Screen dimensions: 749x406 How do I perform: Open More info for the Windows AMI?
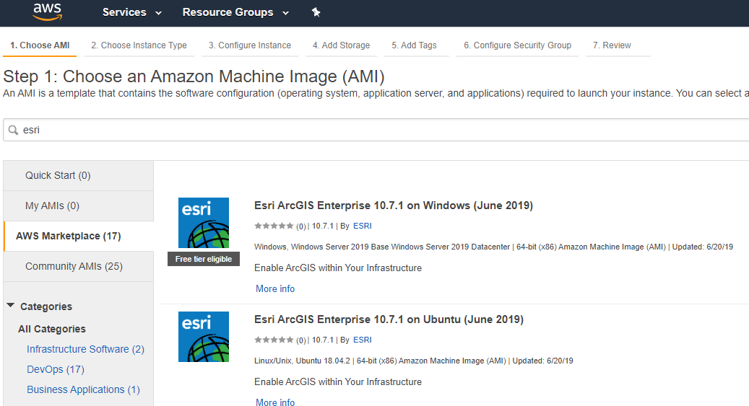[275, 288]
